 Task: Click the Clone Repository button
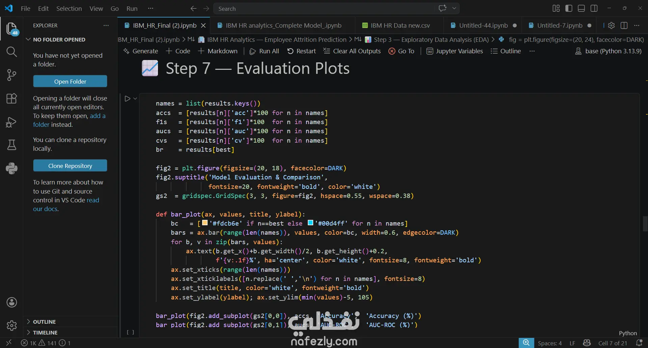[70, 166]
